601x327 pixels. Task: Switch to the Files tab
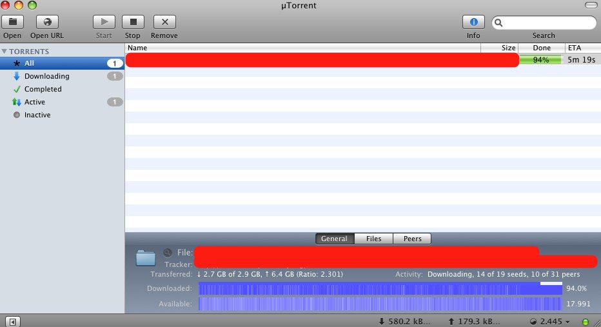[373, 239]
